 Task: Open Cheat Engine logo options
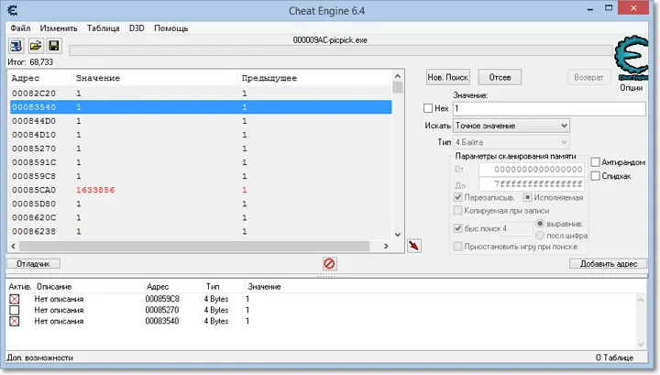tap(632, 58)
